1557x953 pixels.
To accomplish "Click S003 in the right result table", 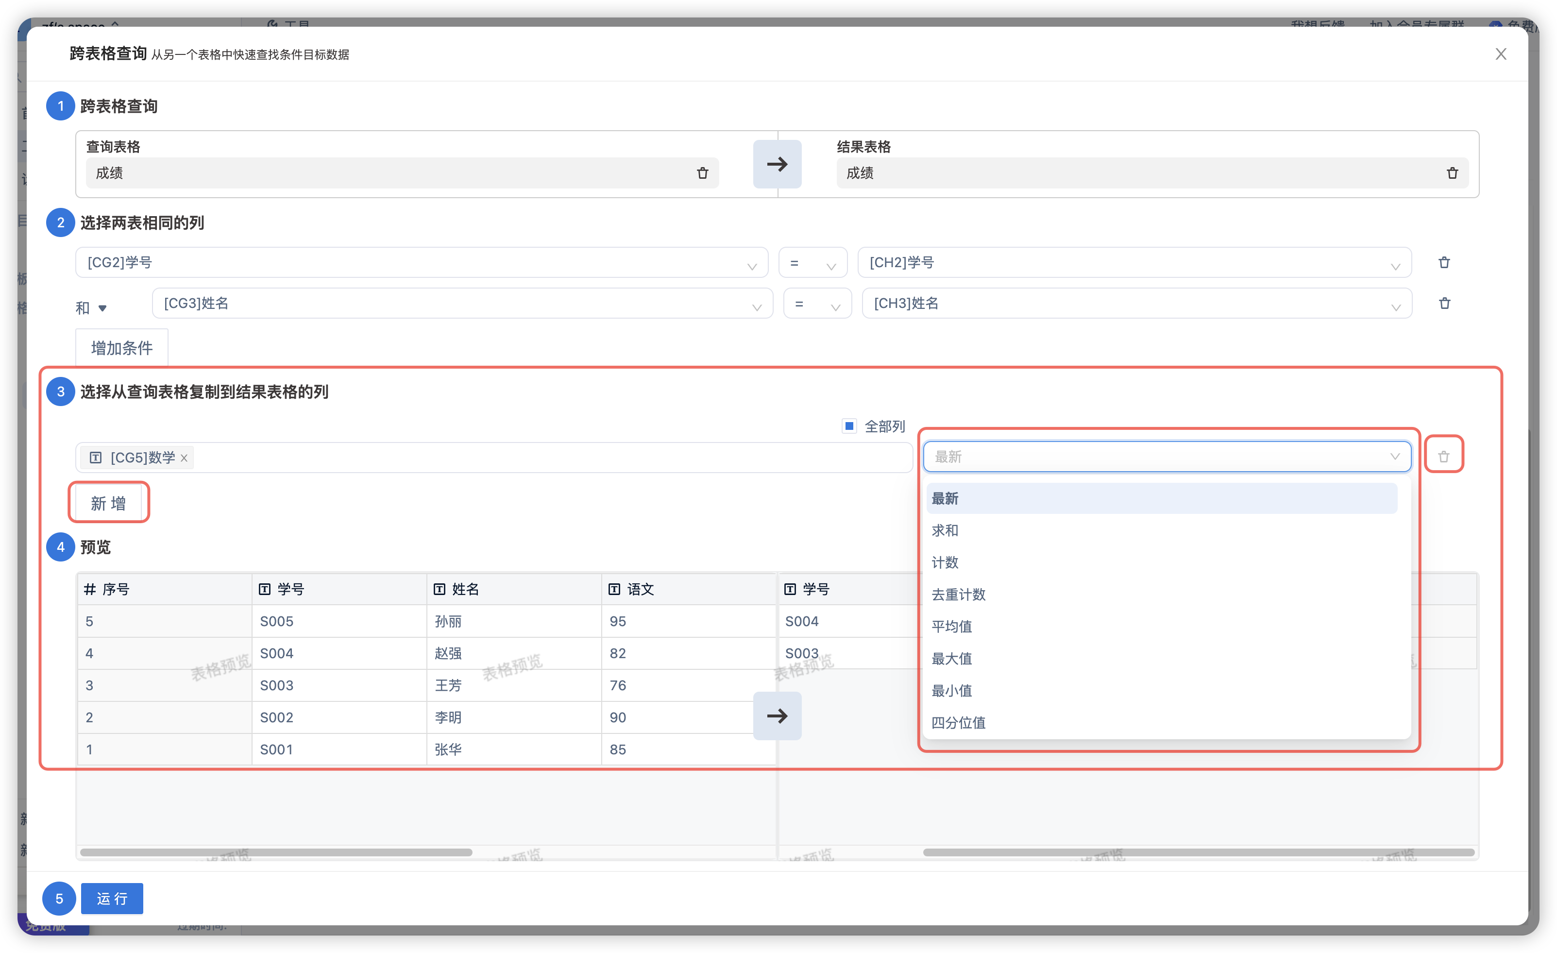I will (x=850, y=653).
